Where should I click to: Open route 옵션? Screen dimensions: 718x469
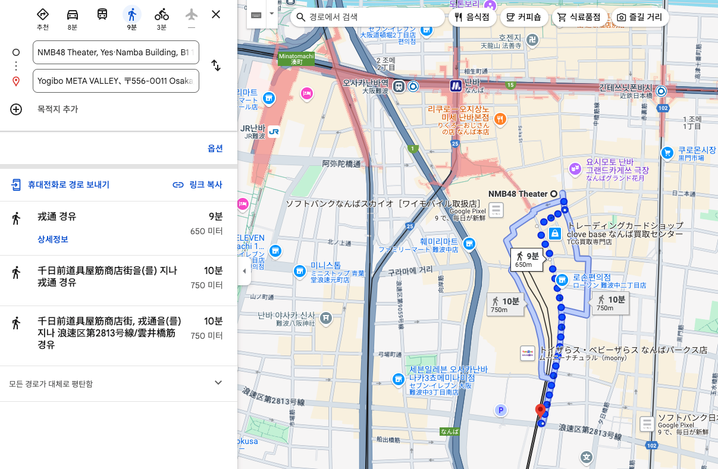tap(215, 149)
